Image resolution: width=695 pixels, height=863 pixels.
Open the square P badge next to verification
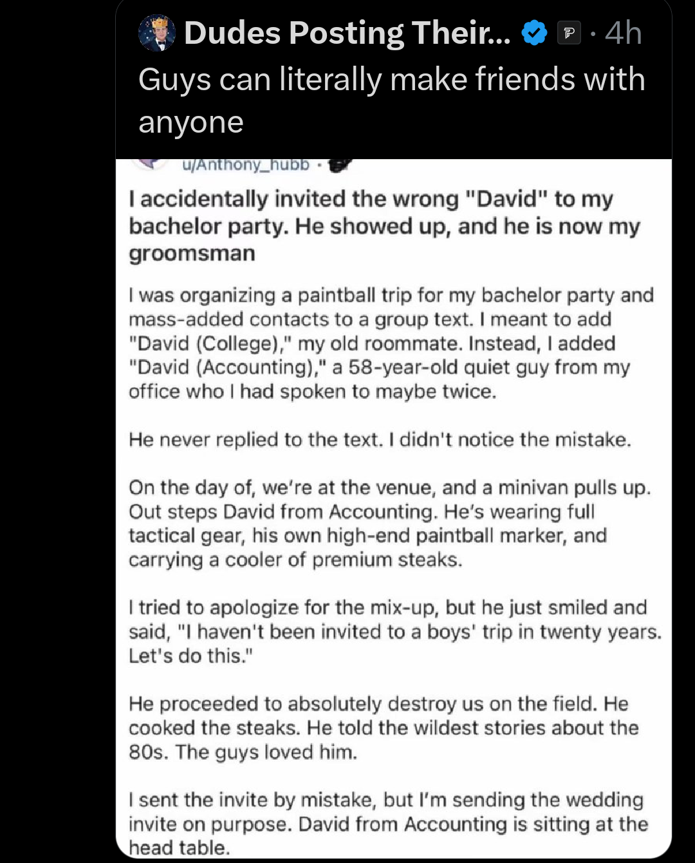[x=570, y=32]
